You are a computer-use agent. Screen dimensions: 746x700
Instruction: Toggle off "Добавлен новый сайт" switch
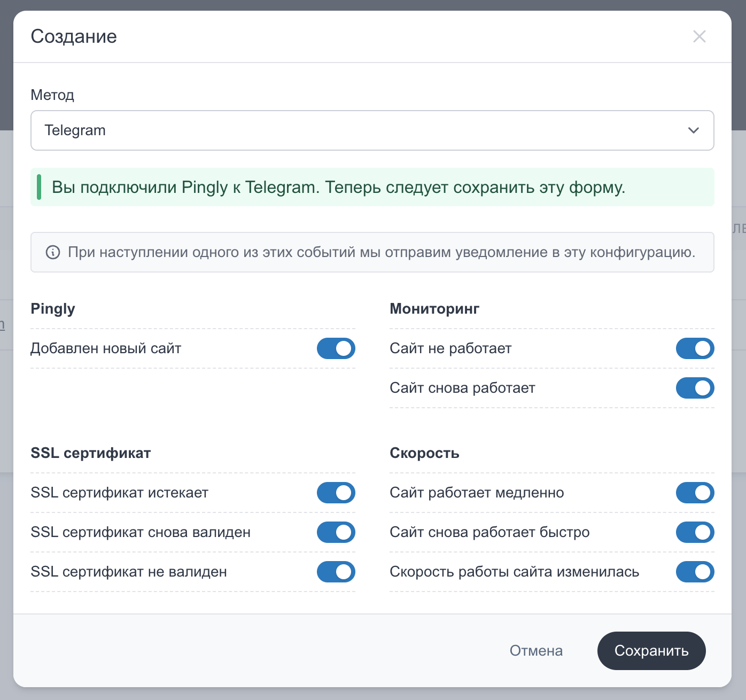point(336,348)
